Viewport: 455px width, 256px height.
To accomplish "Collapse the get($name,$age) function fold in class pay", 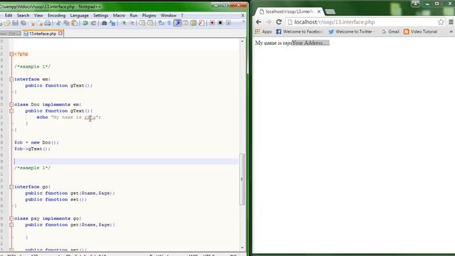I will coord(11,225).
